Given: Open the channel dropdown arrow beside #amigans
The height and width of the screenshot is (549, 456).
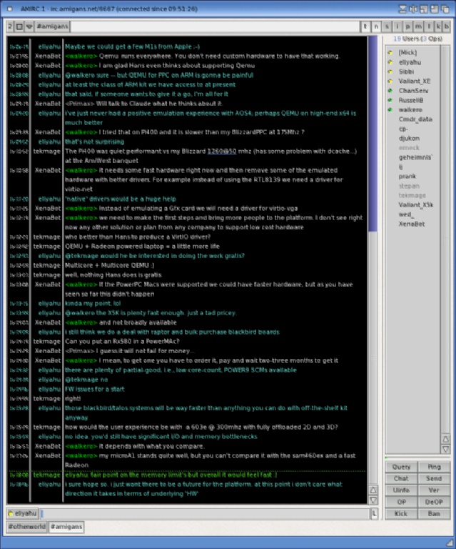Looking at the screenshot, I should [x=29, y=26].
